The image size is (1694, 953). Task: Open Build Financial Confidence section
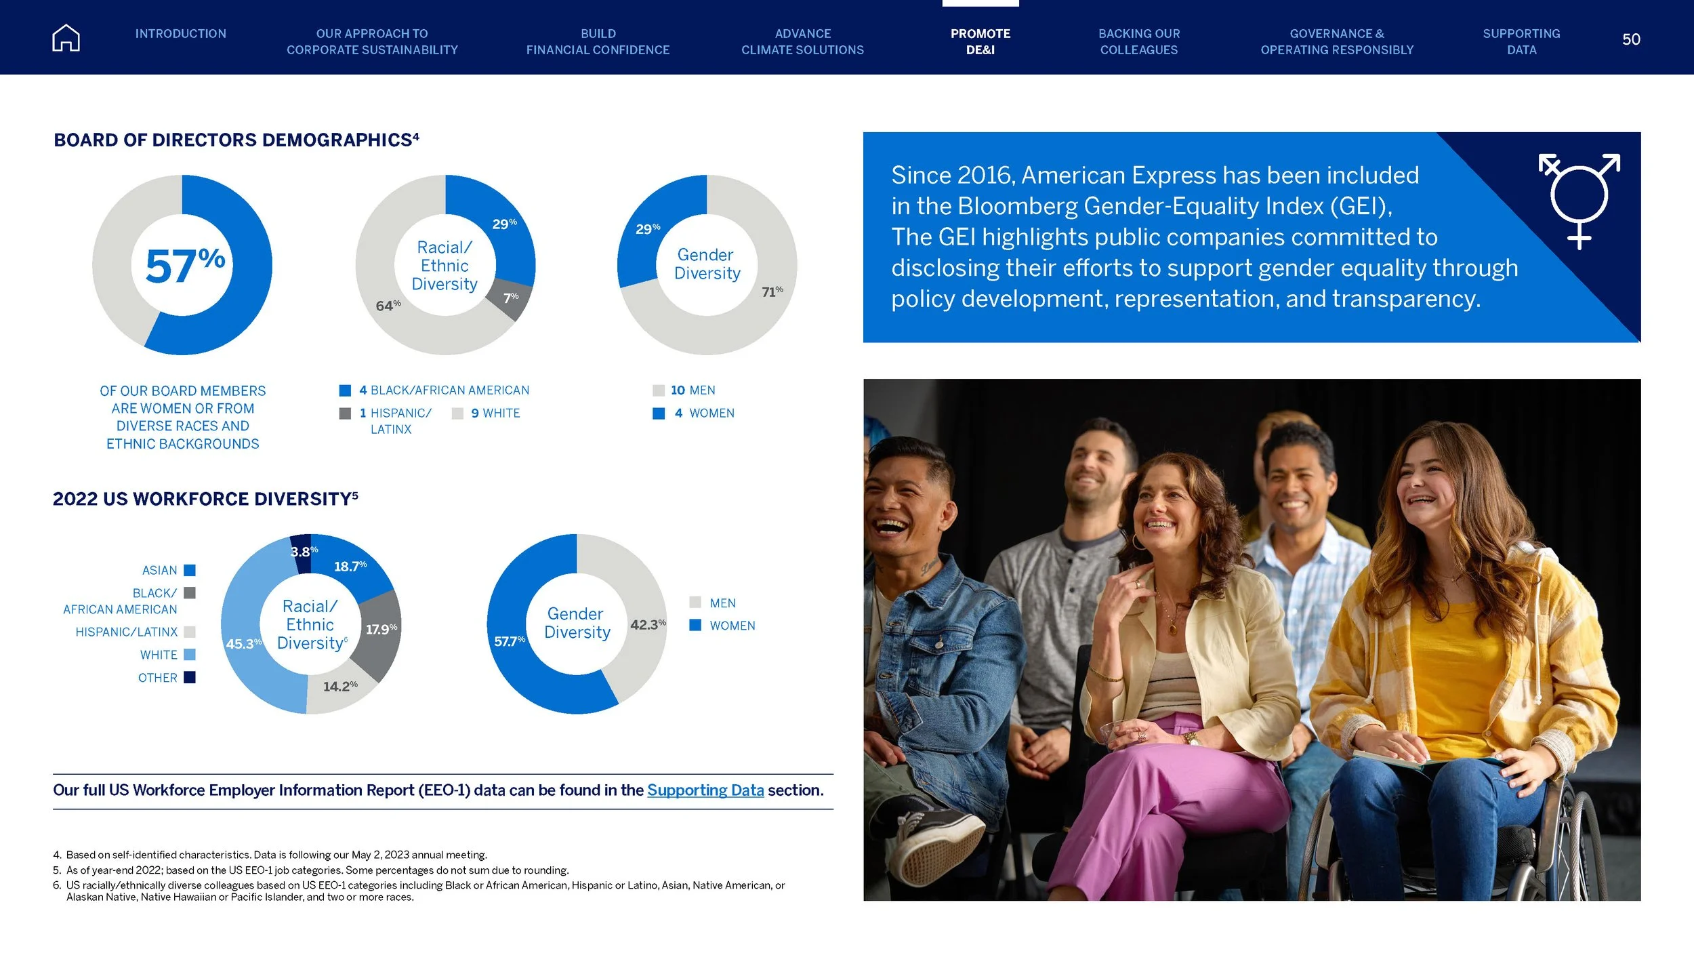point(598,41)
